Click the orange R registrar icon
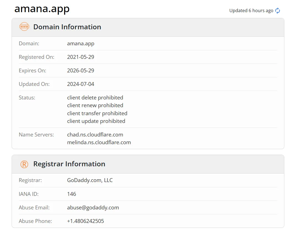 [x=24, y=164]
